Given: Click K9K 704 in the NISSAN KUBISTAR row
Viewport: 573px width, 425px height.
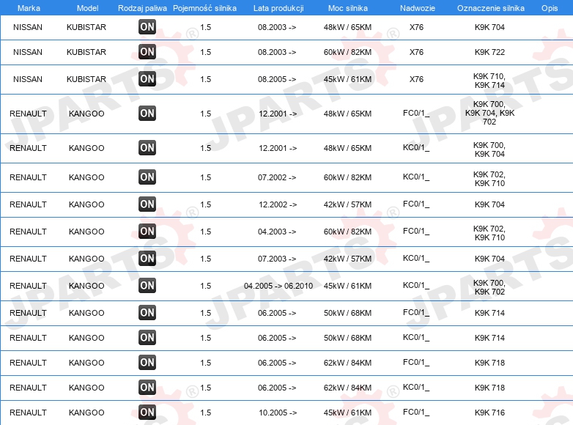Looking at the screenshot, I should tap(489, 27).
